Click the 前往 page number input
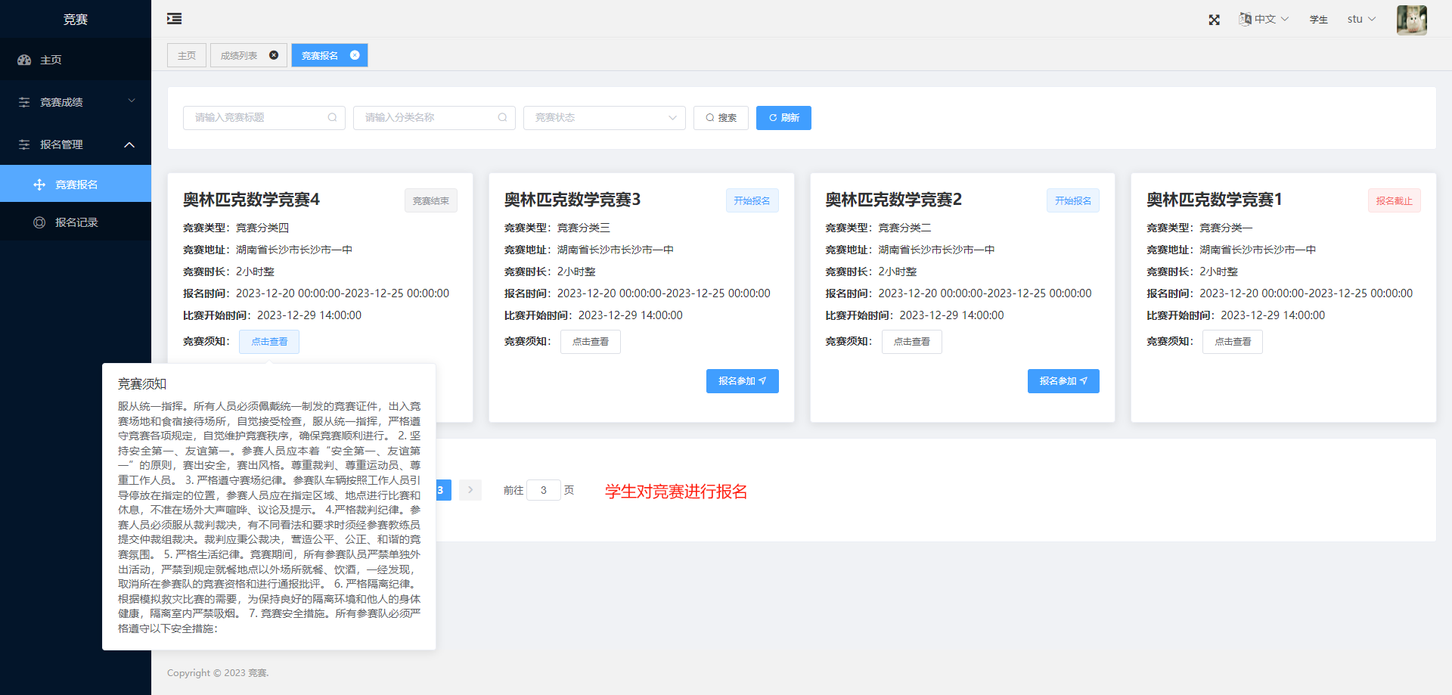This screenshot has height=695, width=1452. [x=544, y=490]
